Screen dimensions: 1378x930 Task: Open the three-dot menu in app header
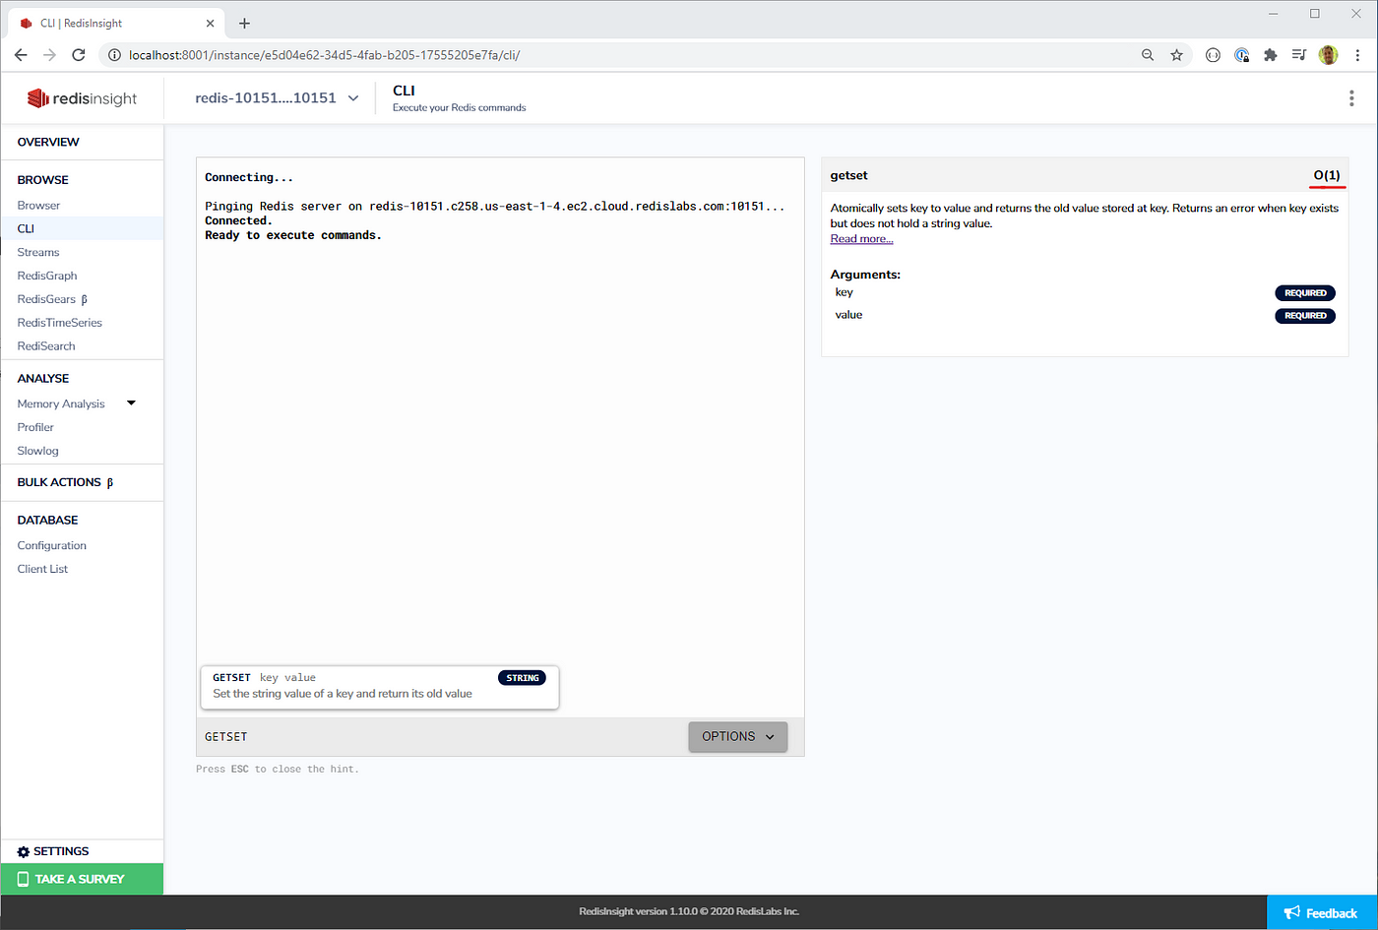1351,98
